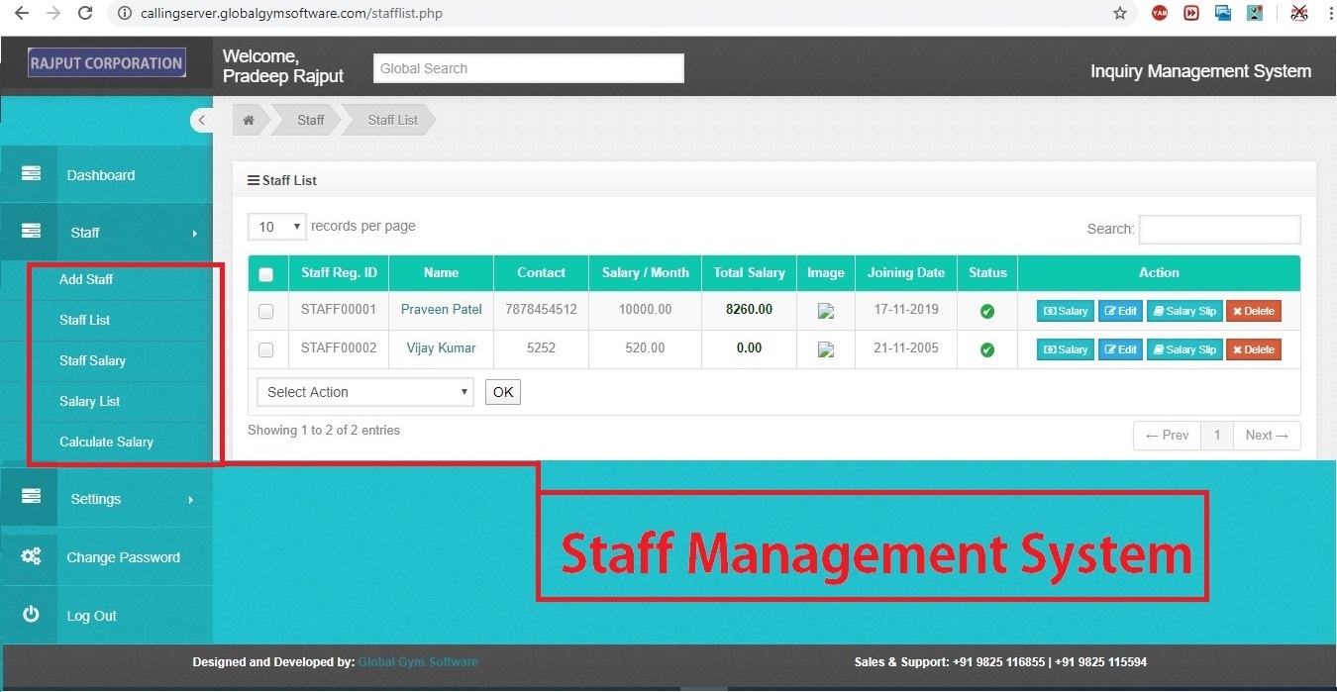Check the select-all checkbox in table header

click(x=265, y=273)
